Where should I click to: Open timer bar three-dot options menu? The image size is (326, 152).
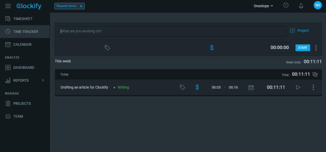tap(315, 48)
